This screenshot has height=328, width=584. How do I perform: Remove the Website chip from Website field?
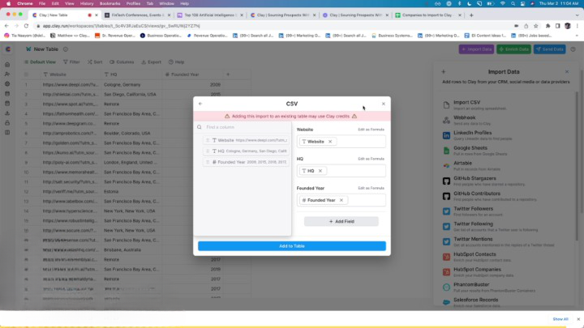(330, 142)
